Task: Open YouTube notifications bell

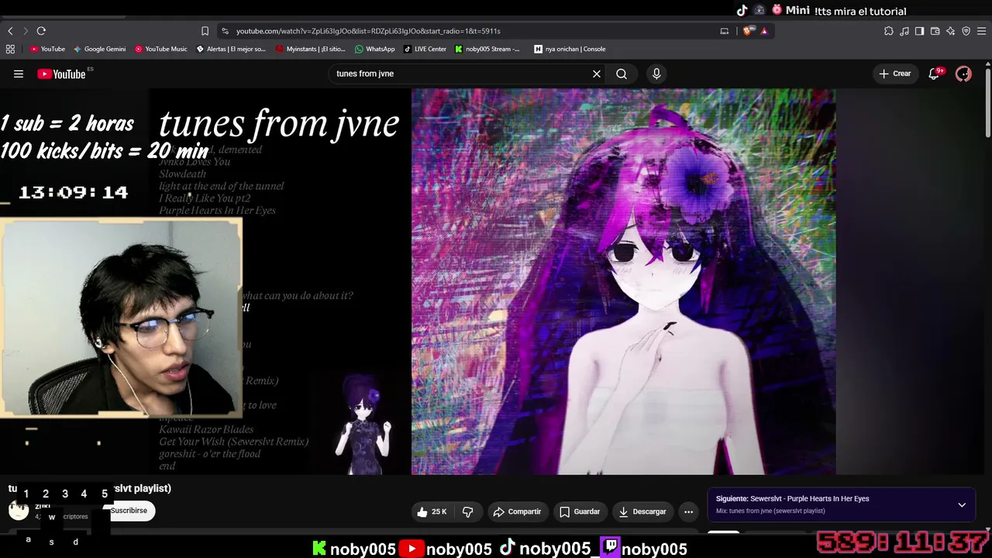Action: pos(935,74)
